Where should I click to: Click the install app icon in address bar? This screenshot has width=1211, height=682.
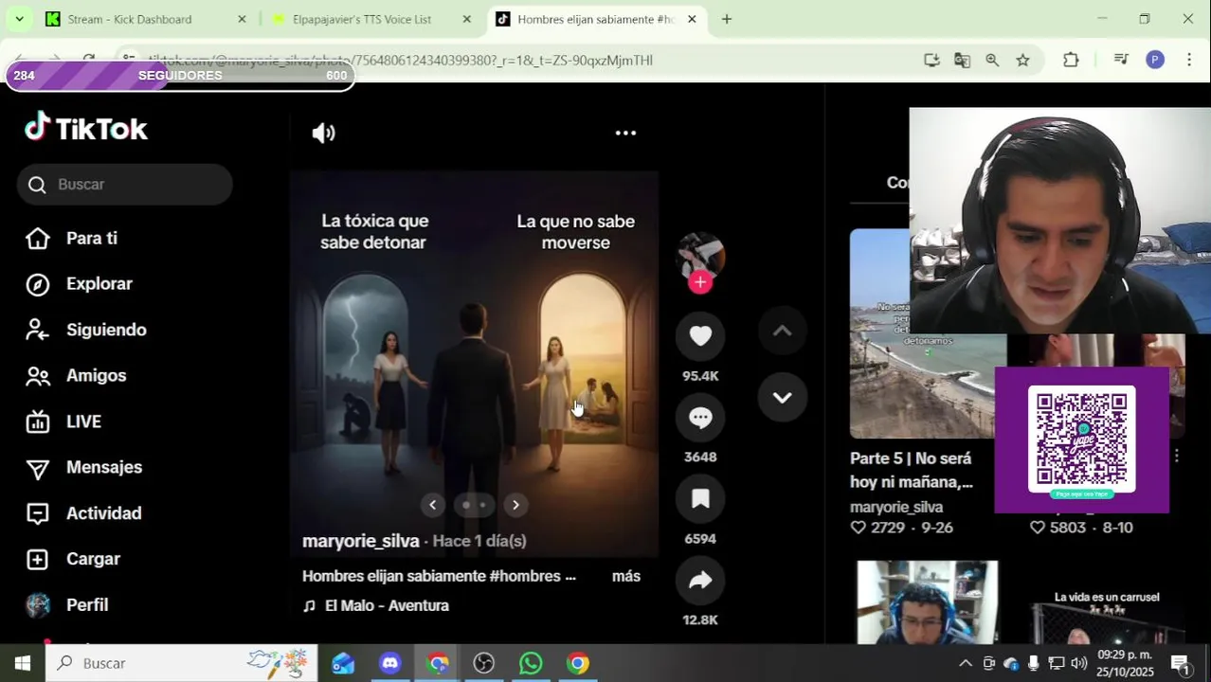[931, 60]
